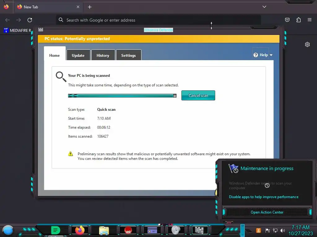317x237 pixels.
Task: Click the new tab page settings gear
Action: tap(307, 44)
